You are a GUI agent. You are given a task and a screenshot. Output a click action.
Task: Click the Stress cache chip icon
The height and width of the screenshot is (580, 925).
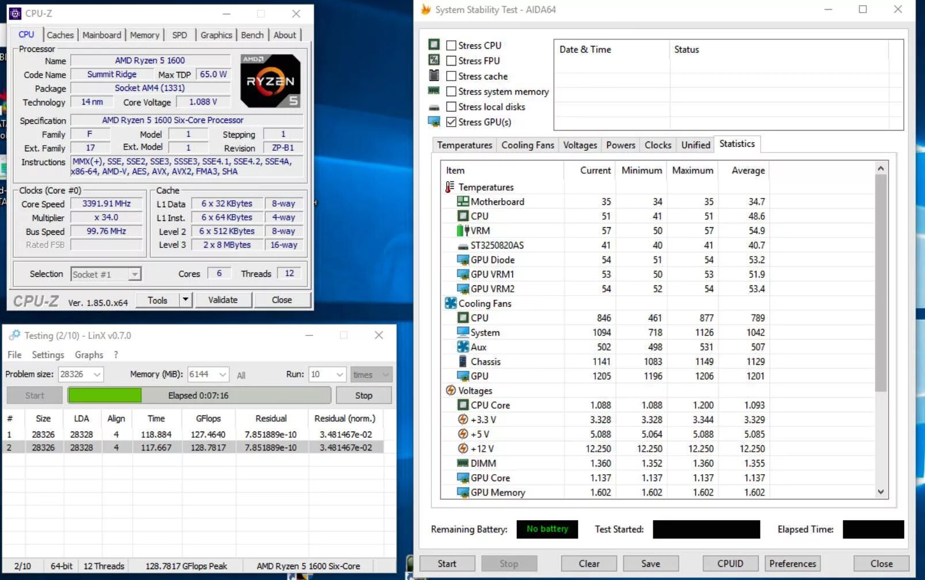(x=434, y=75)
